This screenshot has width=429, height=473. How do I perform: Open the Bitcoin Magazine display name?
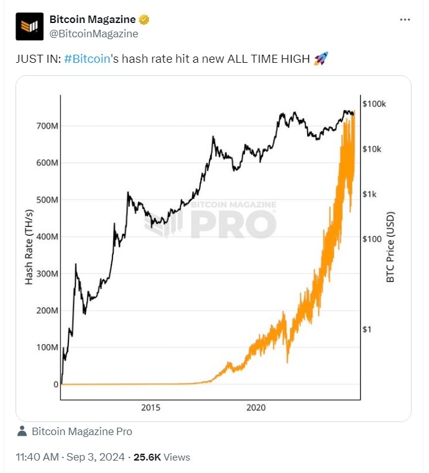(93, 20)
